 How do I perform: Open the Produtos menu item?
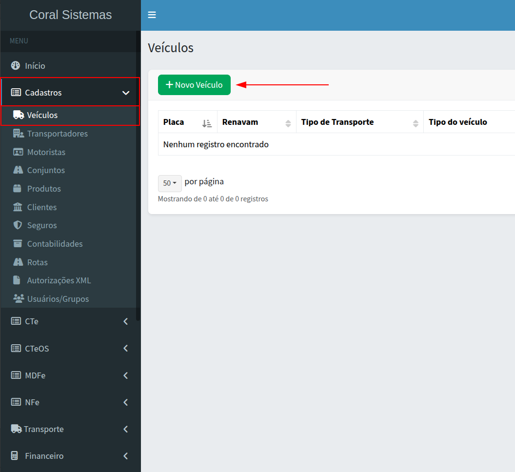tap(44, 189)
